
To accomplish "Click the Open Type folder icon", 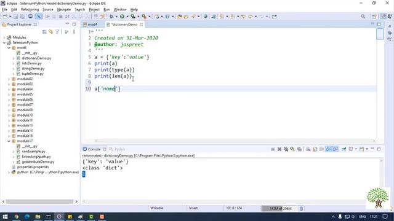I will click(179, 17).
